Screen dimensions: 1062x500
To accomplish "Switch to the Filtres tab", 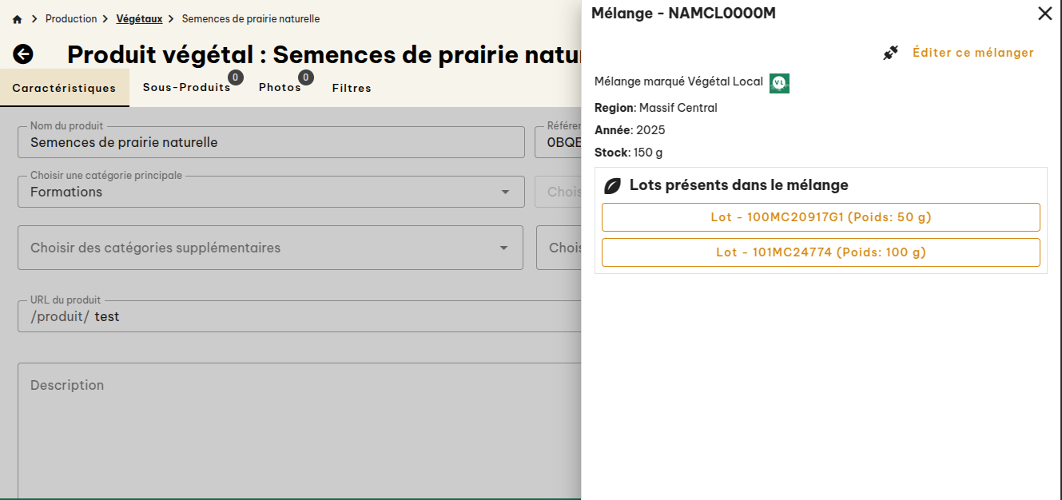I will coord(352,88).
